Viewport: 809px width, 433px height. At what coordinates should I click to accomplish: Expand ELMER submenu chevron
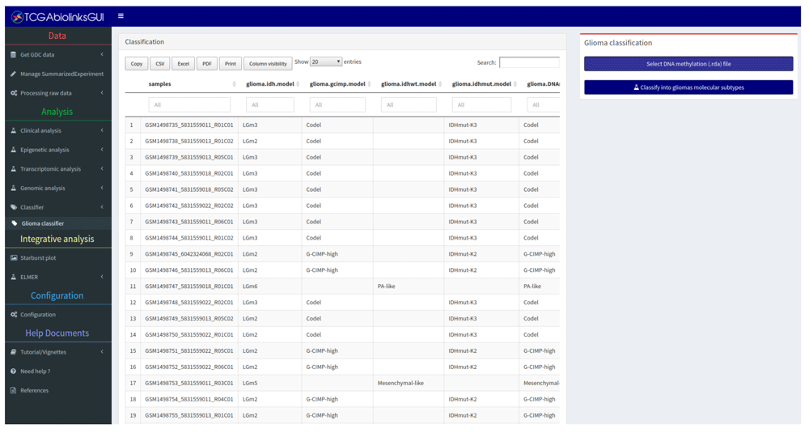pos(102,277)
